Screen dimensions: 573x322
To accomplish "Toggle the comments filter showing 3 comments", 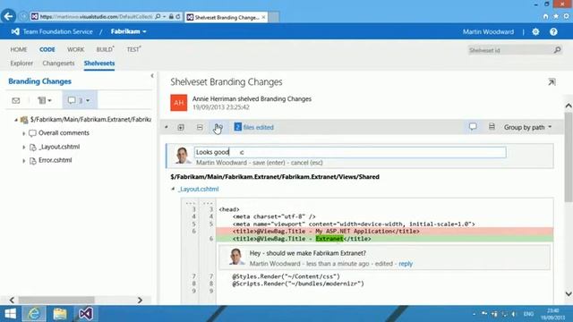I will tap(80, 100).
